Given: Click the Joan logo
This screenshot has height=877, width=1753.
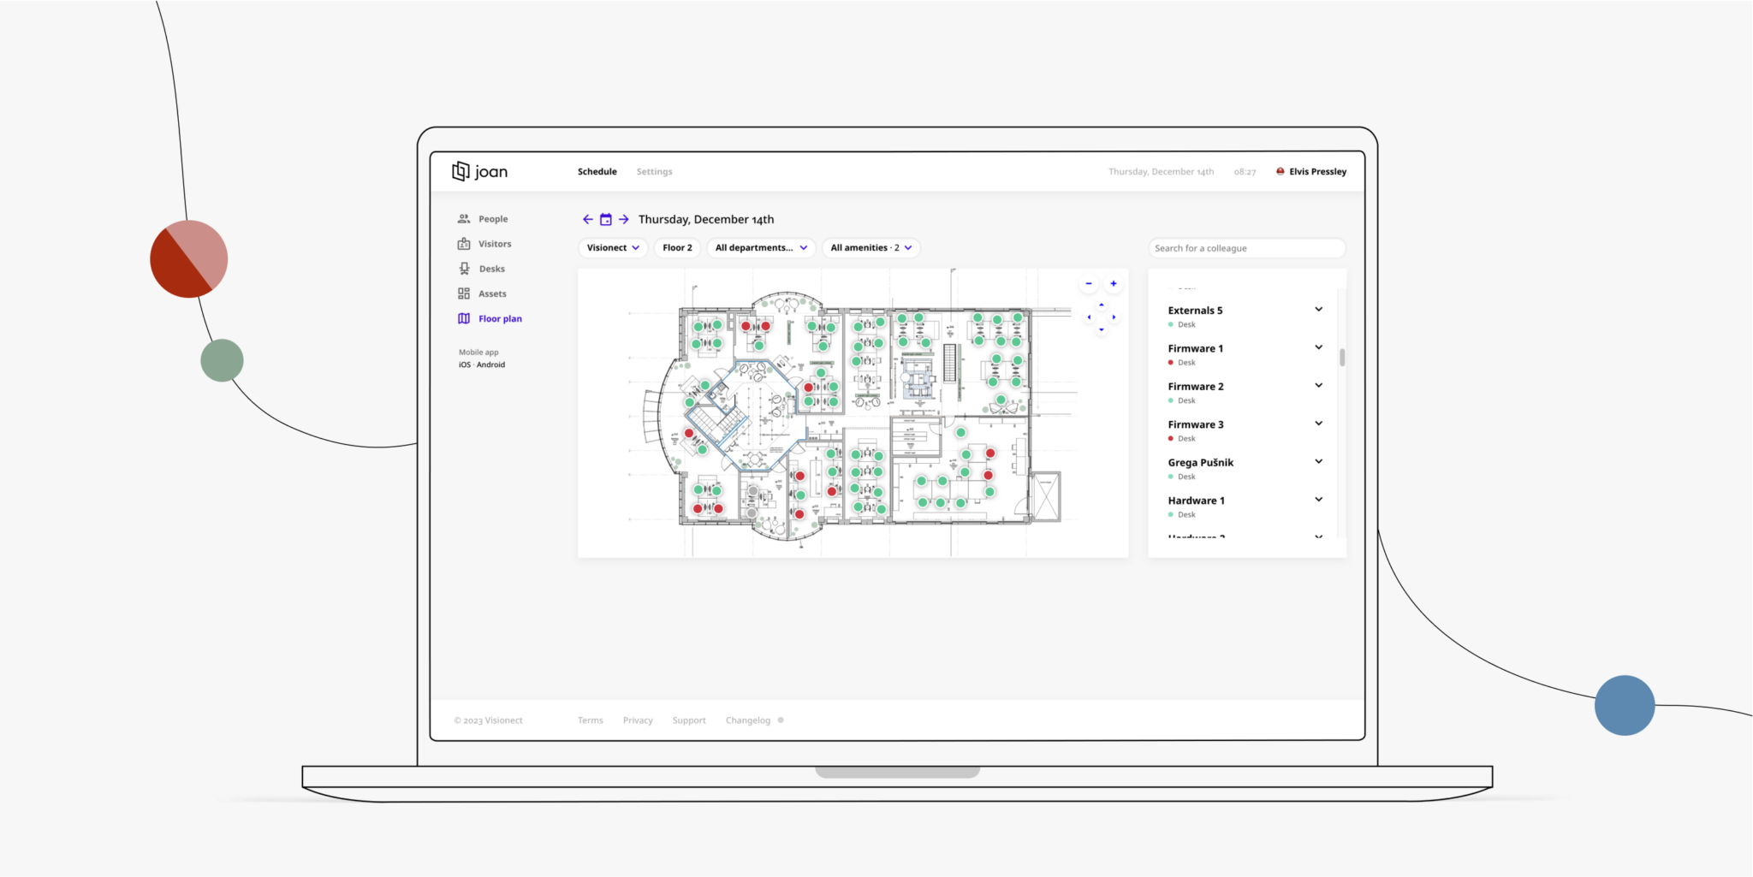Looking at the screenshot, I should click(480, 171).
